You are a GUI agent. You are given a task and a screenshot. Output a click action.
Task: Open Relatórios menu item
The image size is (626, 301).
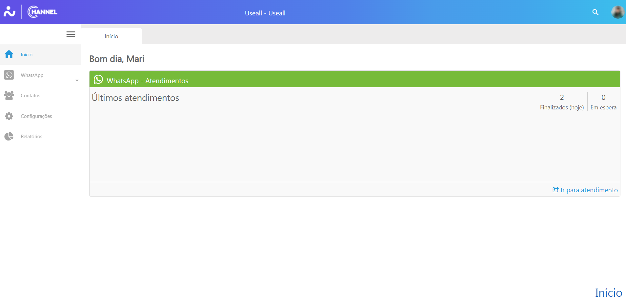coord(40,136)
